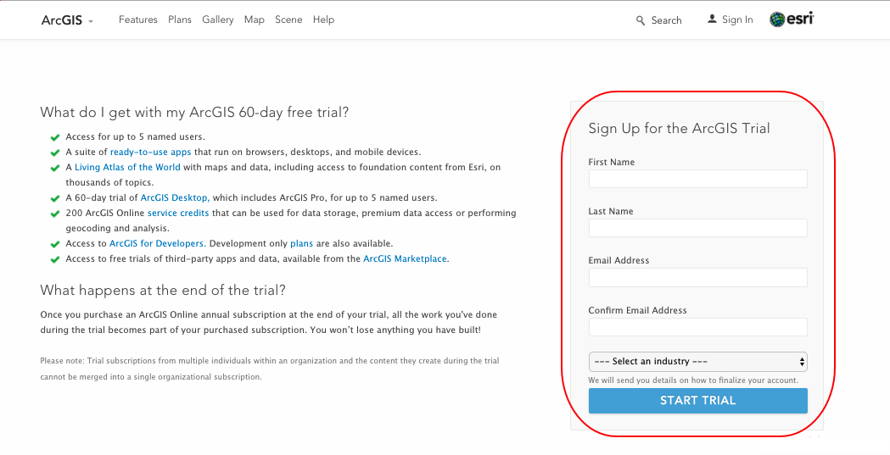
Task: Click the Sign In person icon
Action: [712, 19]
